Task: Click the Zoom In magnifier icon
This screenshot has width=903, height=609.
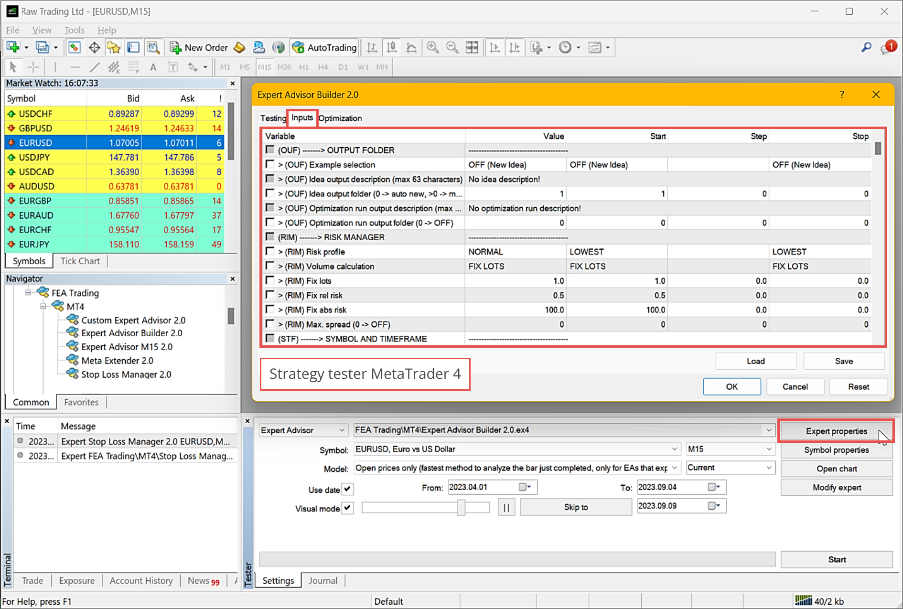Action: [433, 47]
